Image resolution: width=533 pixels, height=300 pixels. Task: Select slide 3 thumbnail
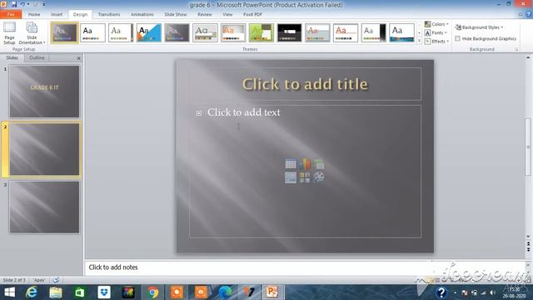[44, 207]
